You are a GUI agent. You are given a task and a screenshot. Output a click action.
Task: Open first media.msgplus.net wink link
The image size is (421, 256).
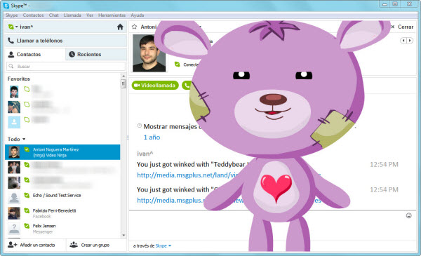point(187,175)
